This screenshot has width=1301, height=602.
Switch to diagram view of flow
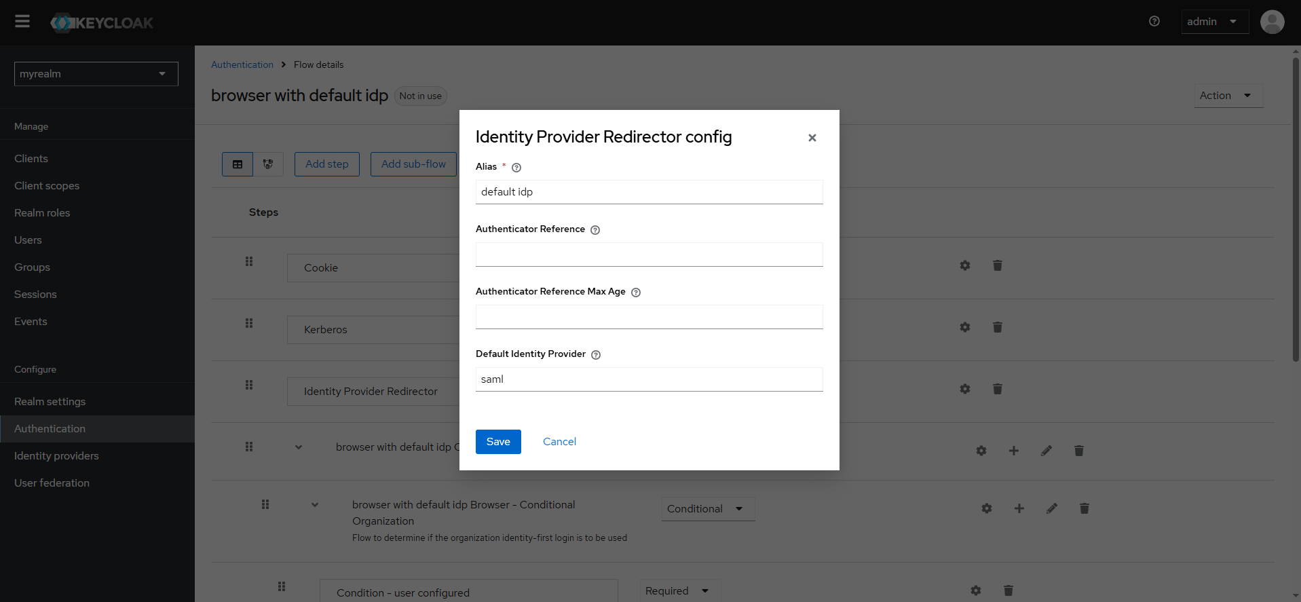pyautogui.click(x=268, y=164)
